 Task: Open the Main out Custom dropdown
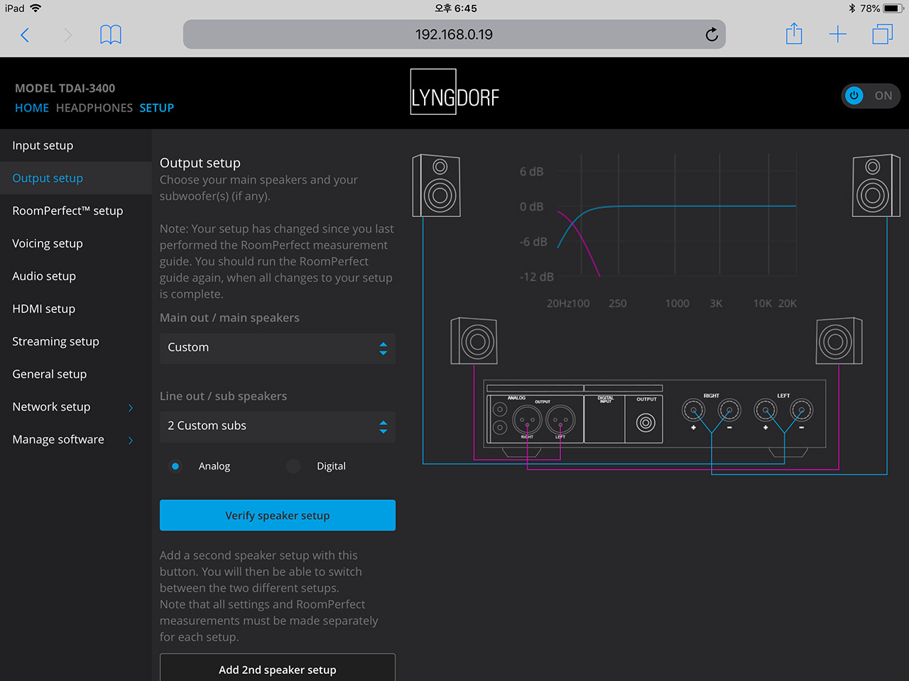[x=278, y=348]
